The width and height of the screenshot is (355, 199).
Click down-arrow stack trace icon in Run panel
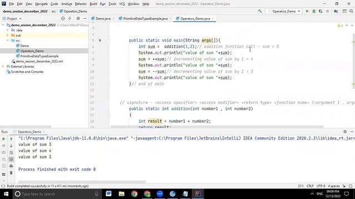(x=11, y=146)
